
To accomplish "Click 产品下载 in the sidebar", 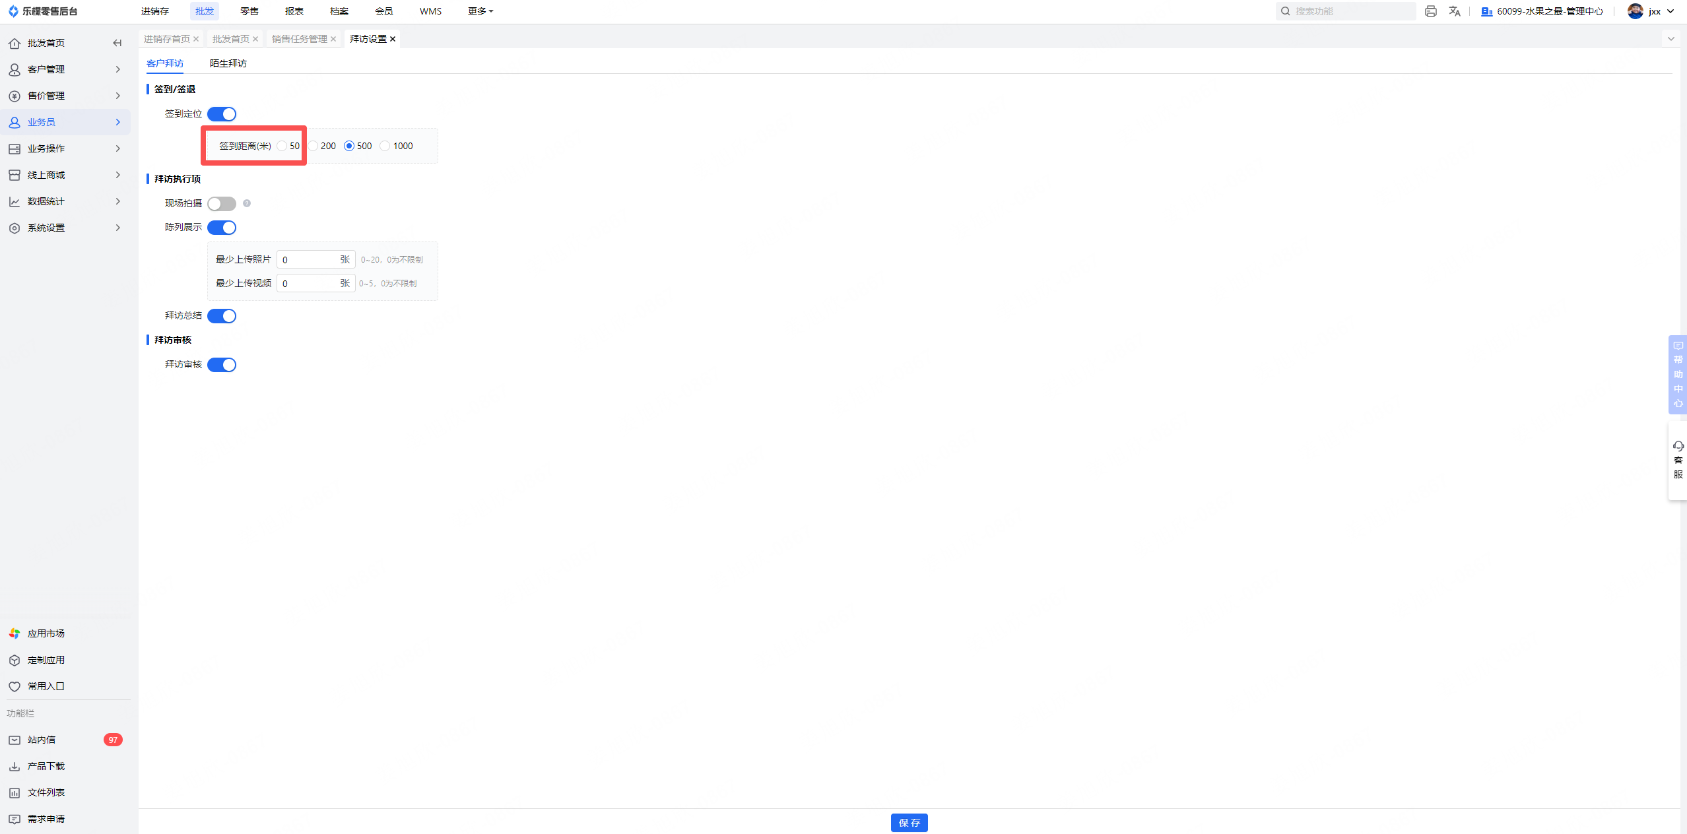I will click(x=46, y=766).
